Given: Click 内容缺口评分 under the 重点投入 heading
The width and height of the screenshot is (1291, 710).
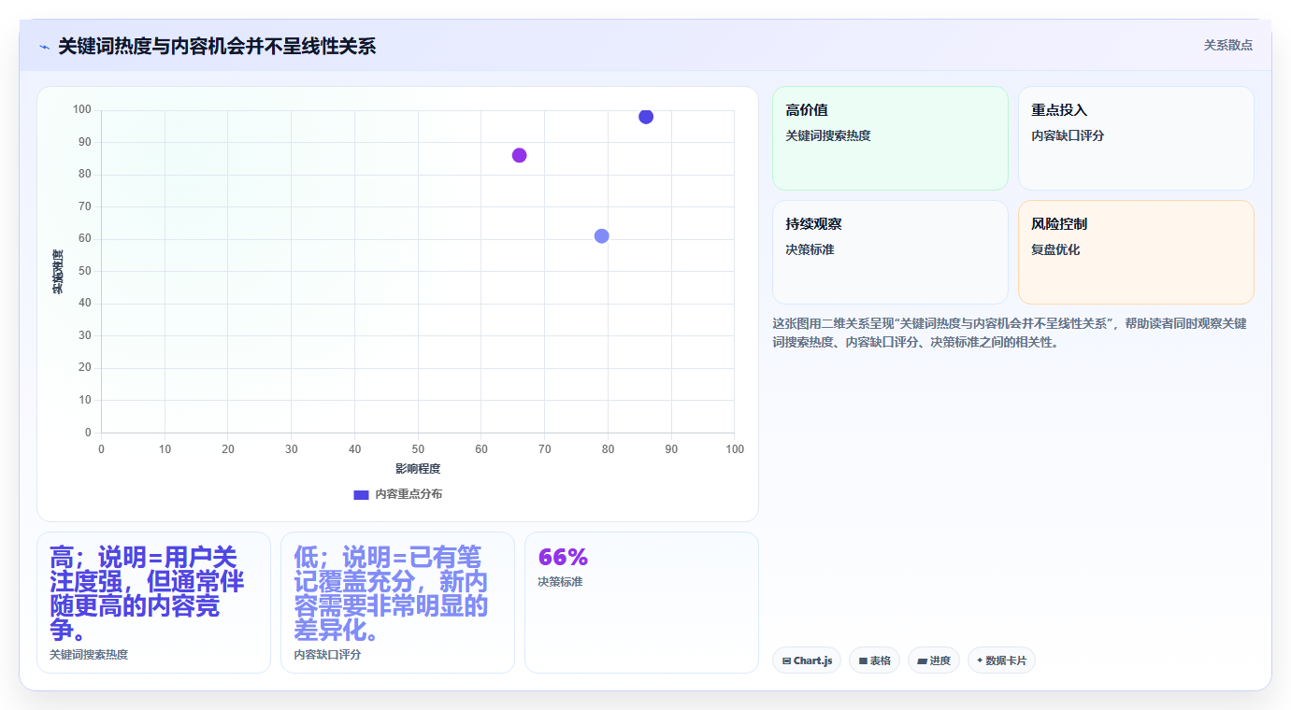Looking at the screenshot, I should pyautogui.click(x=1068, y=136).
